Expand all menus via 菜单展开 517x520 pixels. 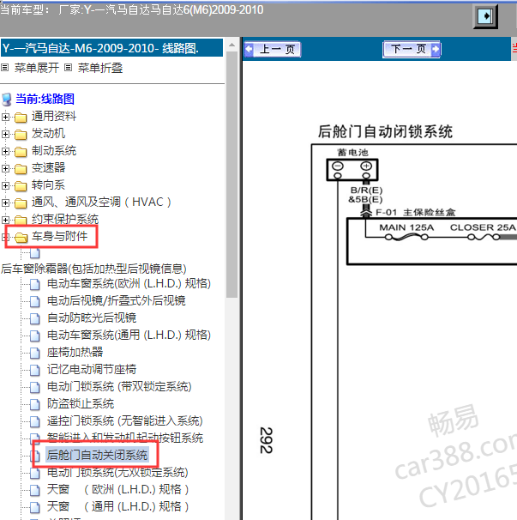(x=37, y=68)
